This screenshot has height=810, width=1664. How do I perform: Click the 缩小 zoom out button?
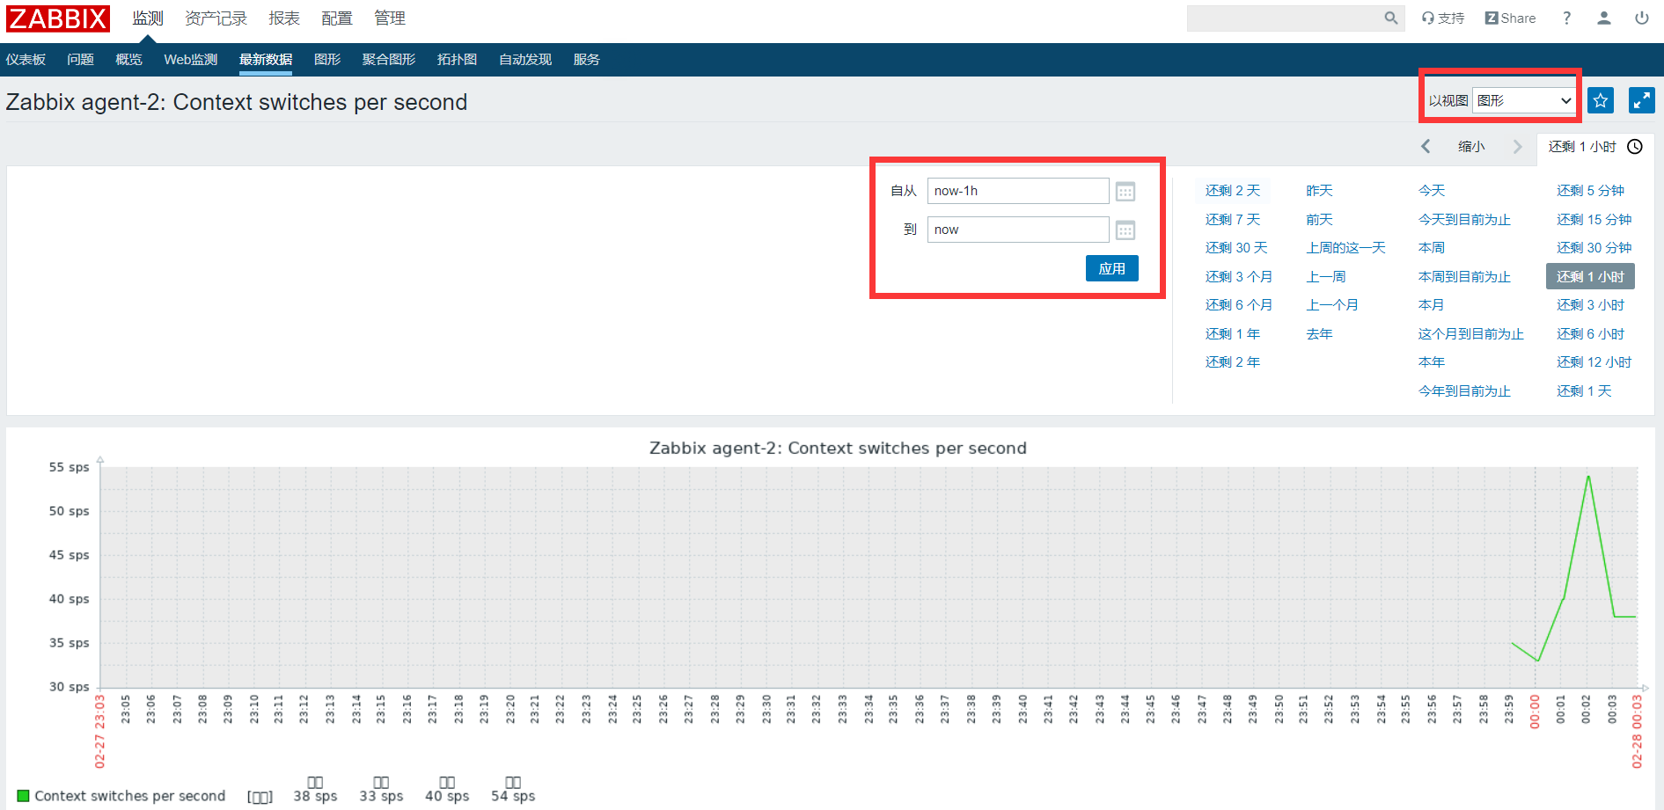click(x=1471, y=147)
